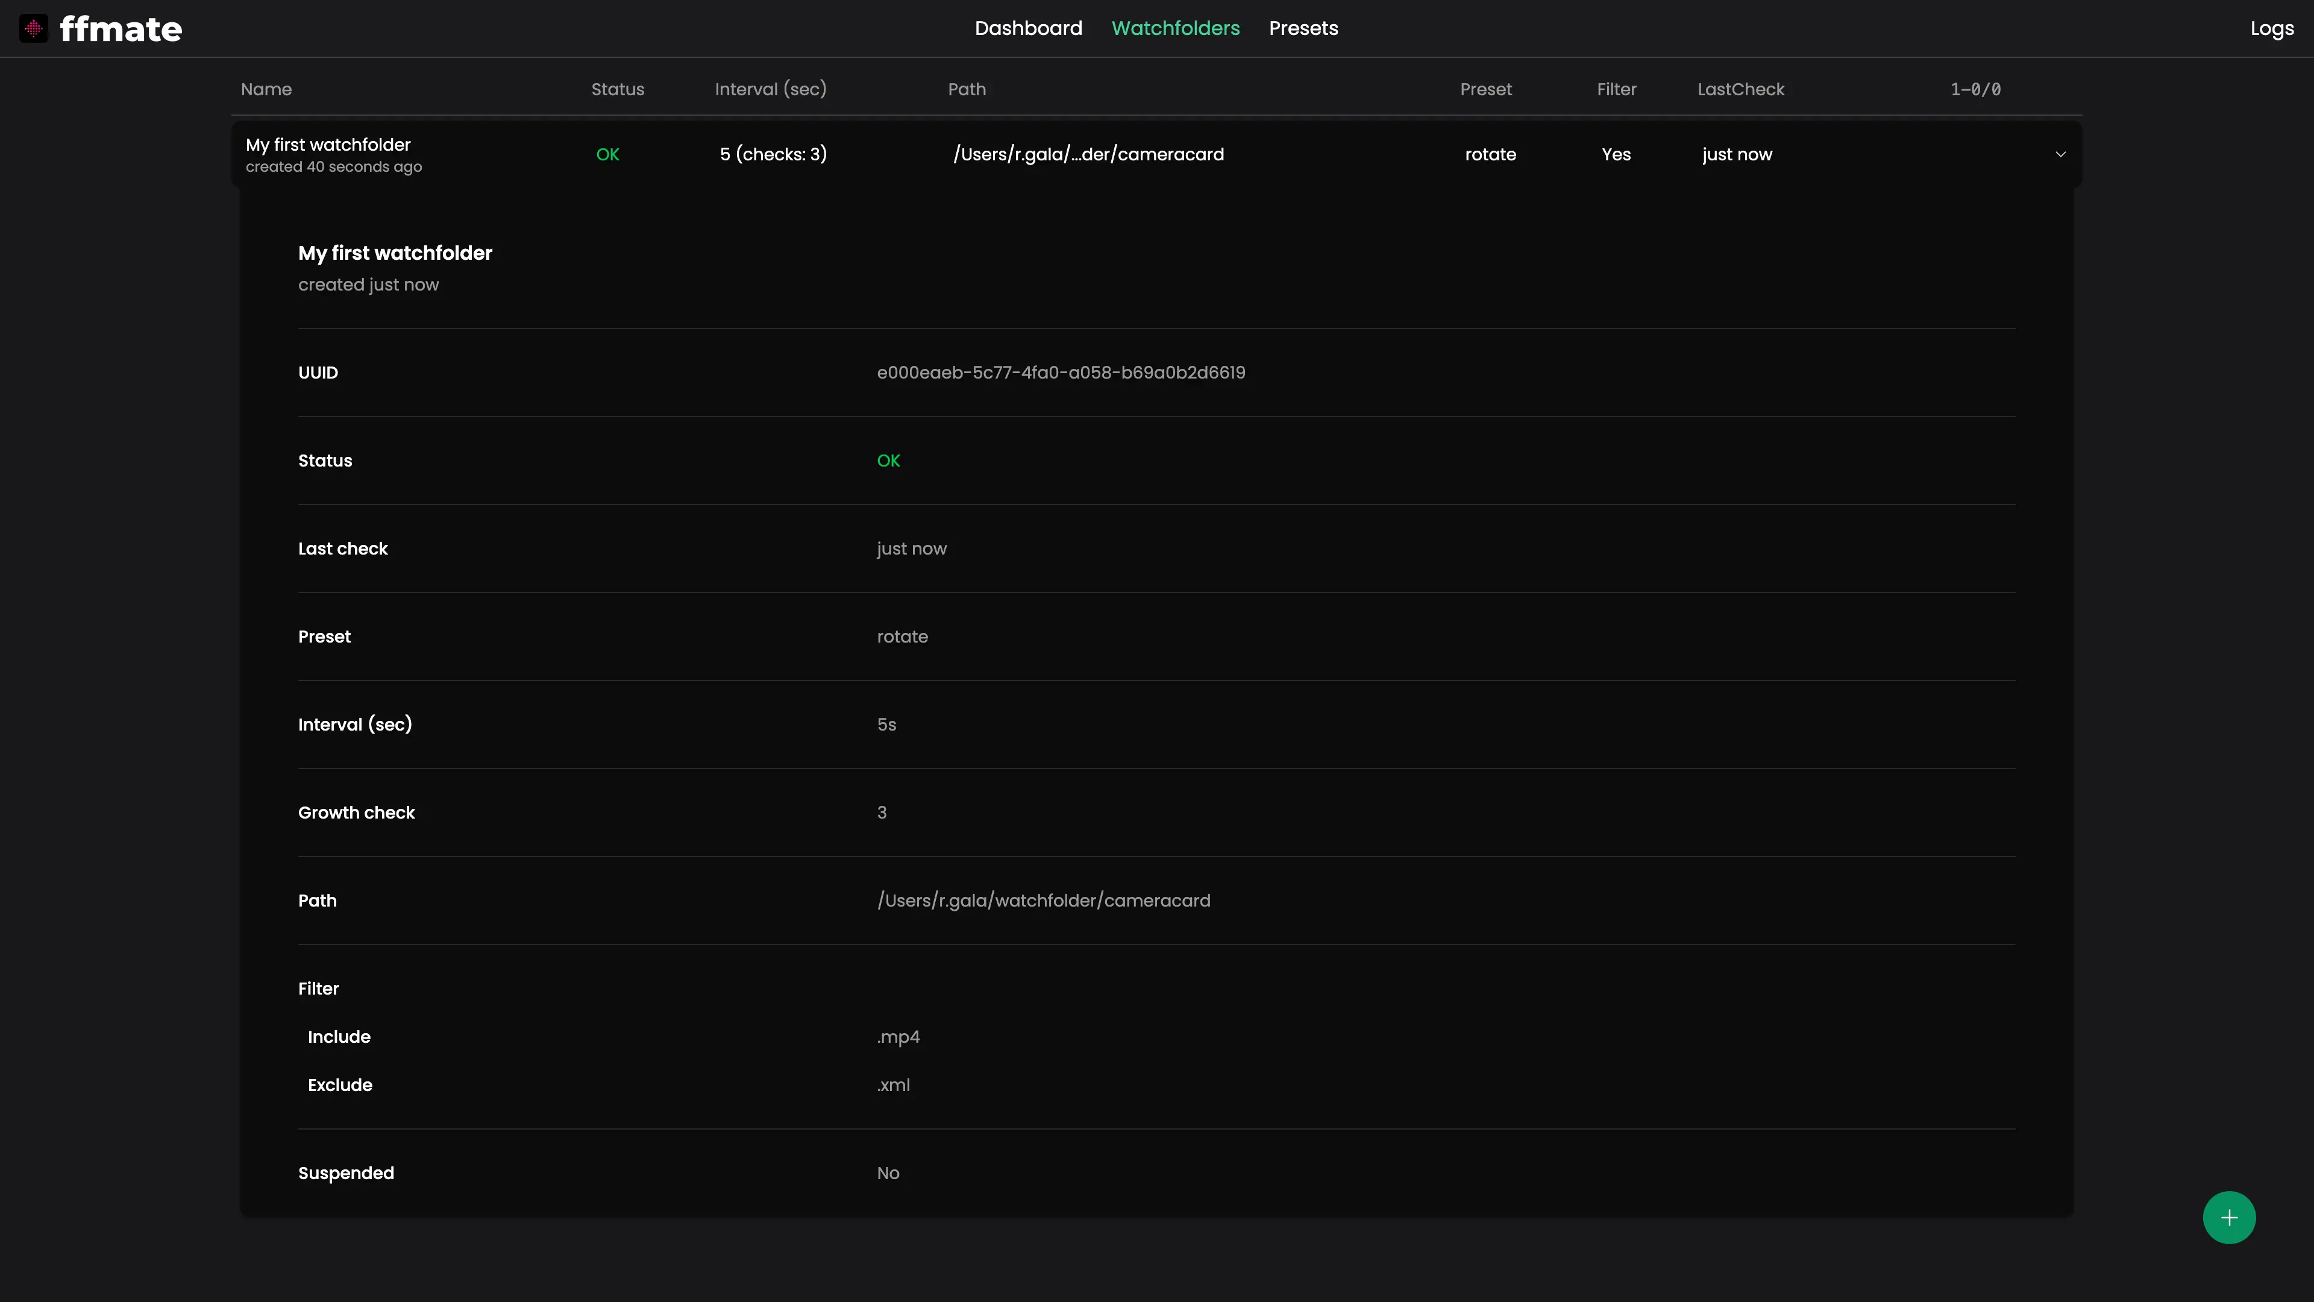This screenshot has width=2314, height=1302.
Task: Click the My first watchfolder detail heading
Action: coord(395,253)
